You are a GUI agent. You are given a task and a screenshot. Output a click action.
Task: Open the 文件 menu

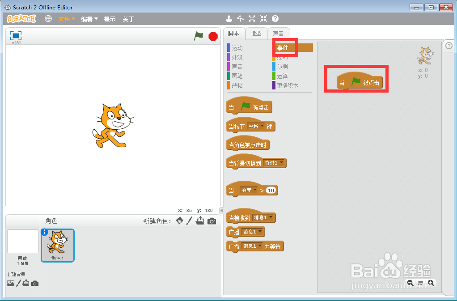pos(65,19)
